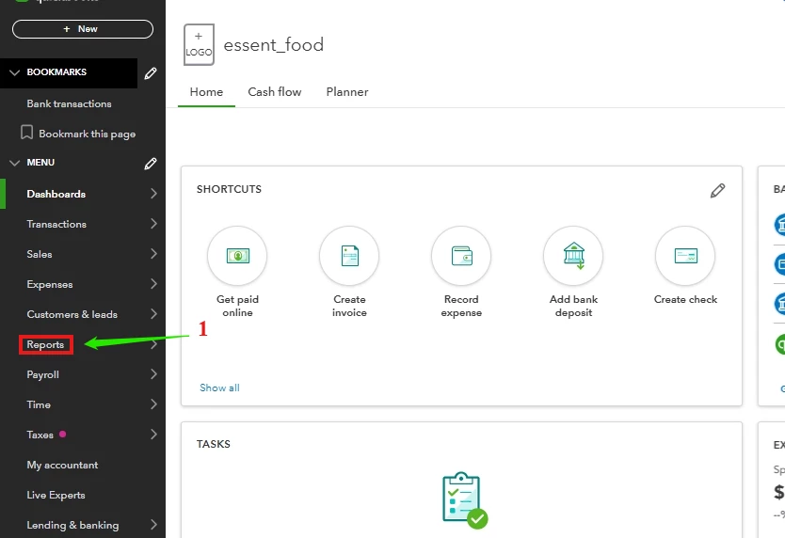Expand the Payroll submenu arrow
Image resolution: width=785 pixels, height=538 pixels.
(153, 373)
